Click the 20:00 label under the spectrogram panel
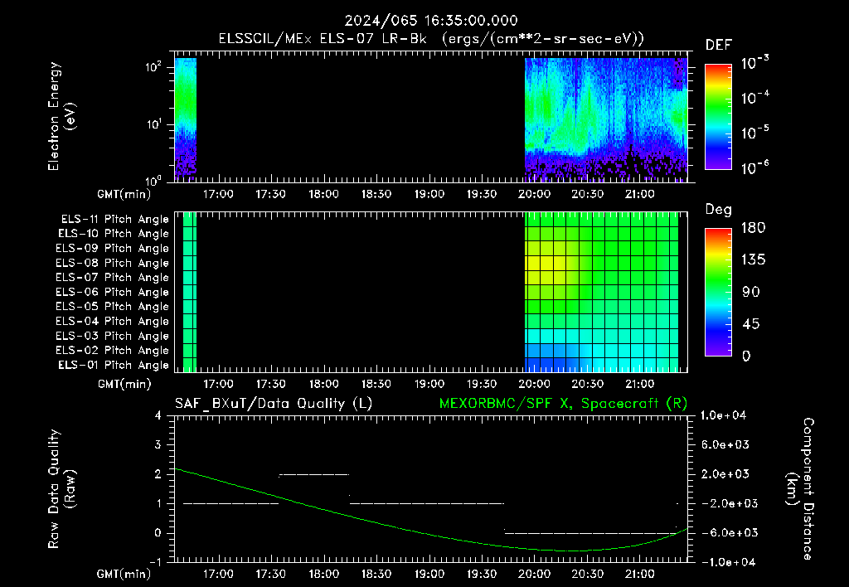 tap(535, 194)
